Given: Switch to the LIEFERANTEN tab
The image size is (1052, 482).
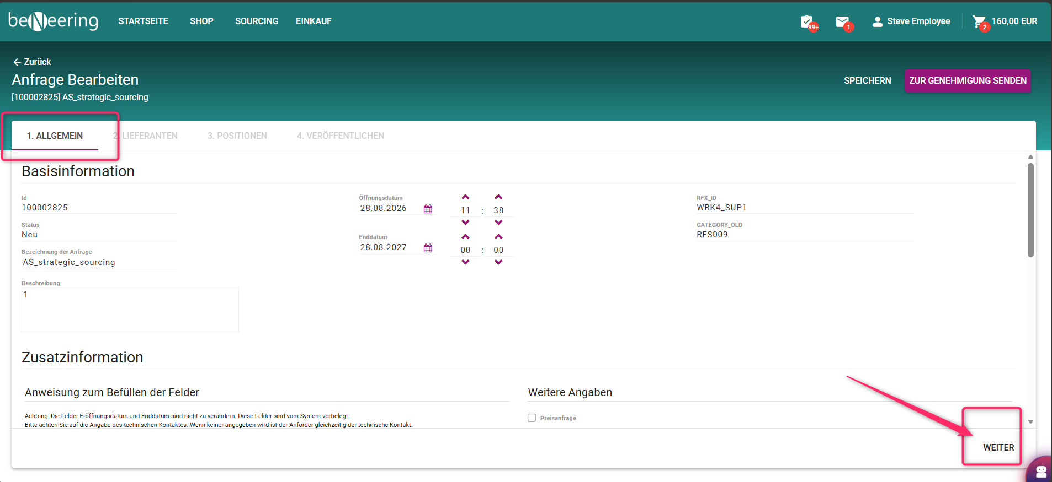Looking at the screenshot, I should click(145, 136).
